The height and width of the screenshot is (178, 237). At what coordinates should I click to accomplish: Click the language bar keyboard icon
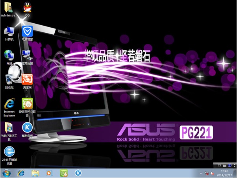click(225, 166)
